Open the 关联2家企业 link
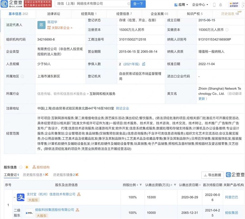The height and width of the screenshot is (219, 245). point(60,28)
